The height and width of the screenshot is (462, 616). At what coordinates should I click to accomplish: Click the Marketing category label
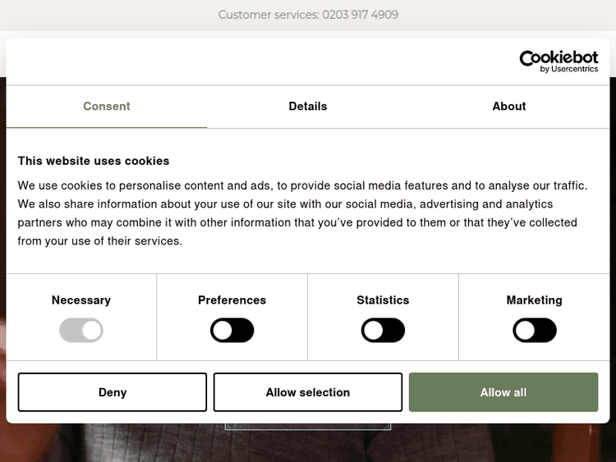[535, 300]
